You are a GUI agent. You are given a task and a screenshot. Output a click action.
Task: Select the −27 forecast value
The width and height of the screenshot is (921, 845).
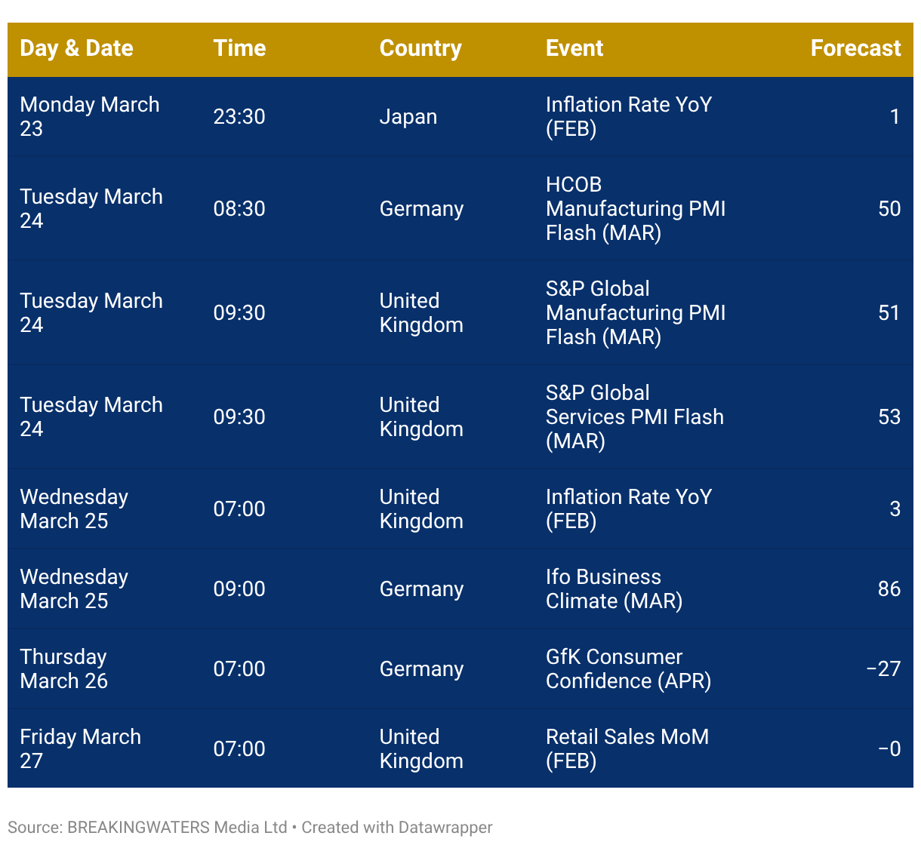coord(883,668)
